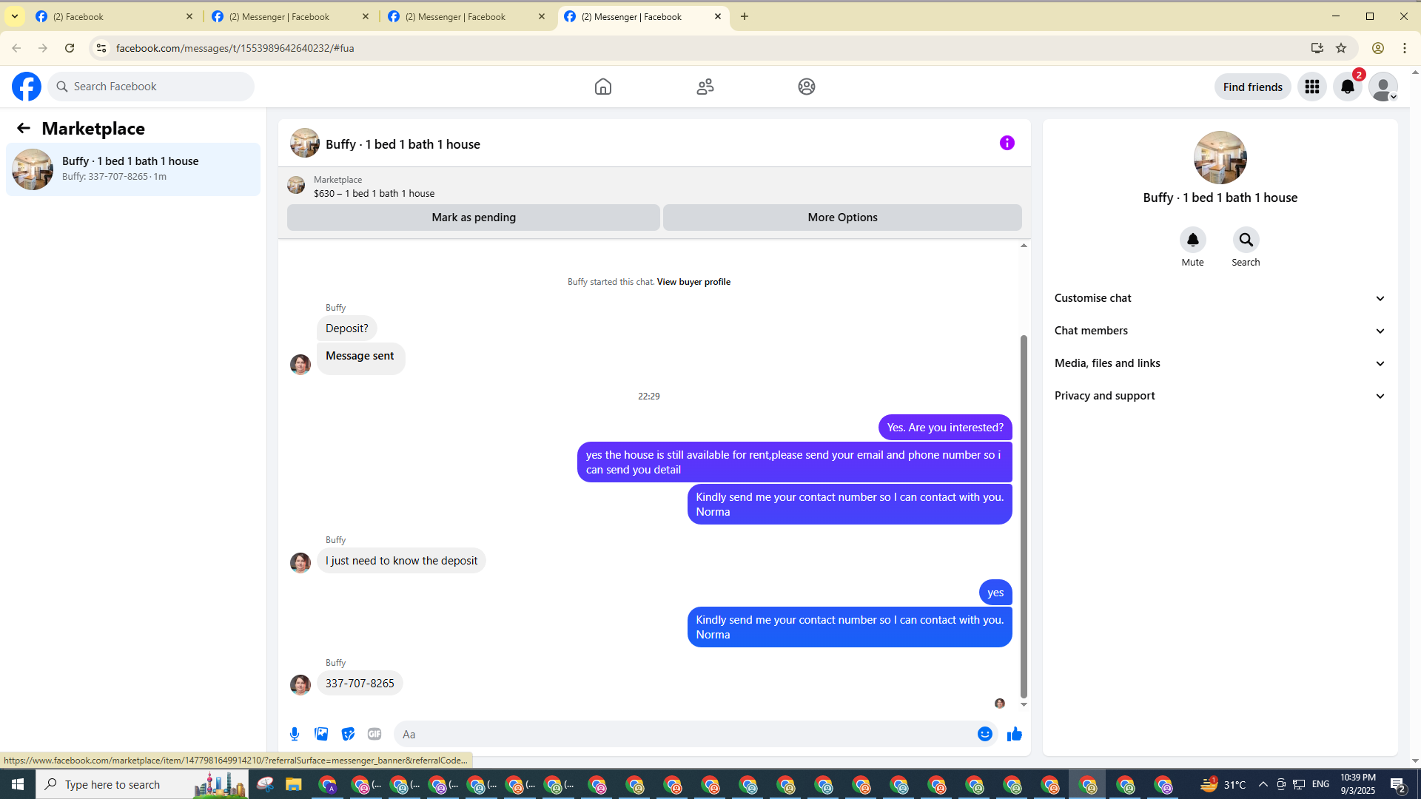The height and width of the screenshot is (799, 1421).
Task: Open File Explorer from the taskbar
Action: (294, 784)
